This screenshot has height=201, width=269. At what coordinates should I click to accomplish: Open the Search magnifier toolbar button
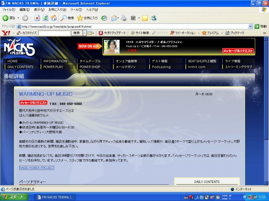67,18
